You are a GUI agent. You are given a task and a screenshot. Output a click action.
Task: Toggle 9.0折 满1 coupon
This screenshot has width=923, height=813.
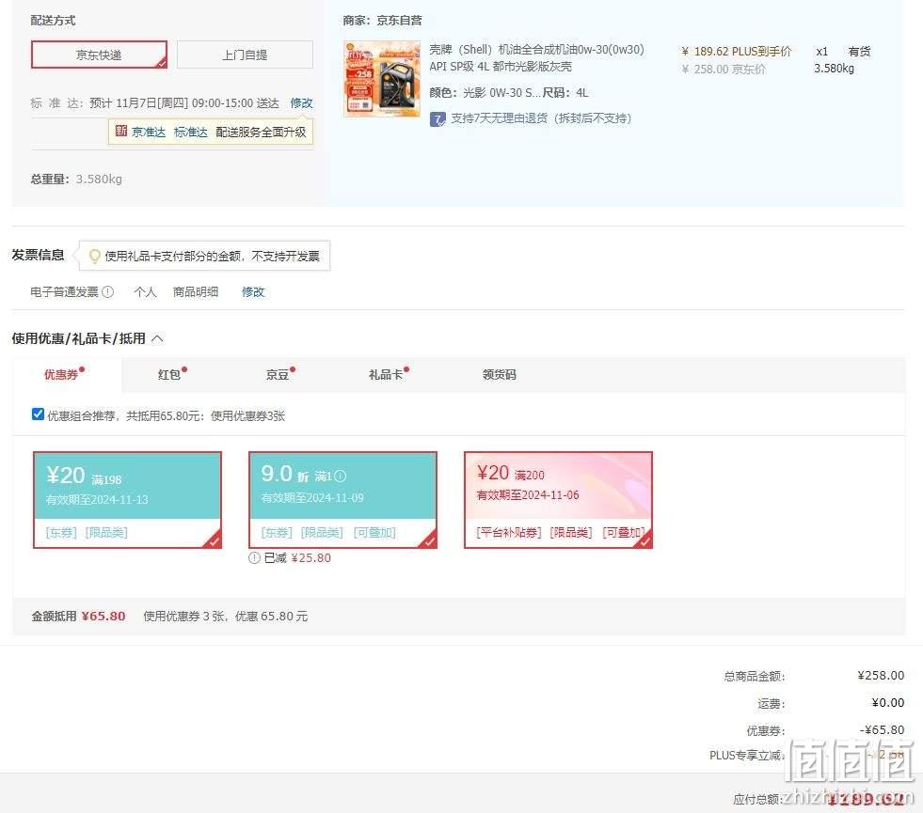(342, 500)
